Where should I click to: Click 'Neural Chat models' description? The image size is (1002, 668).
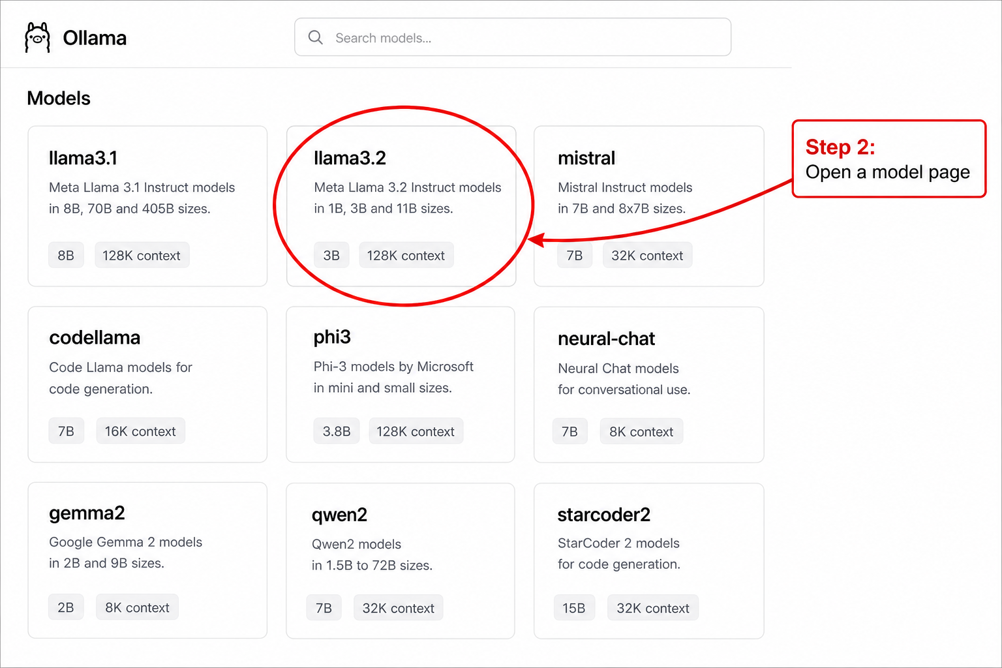click(618, 369)
